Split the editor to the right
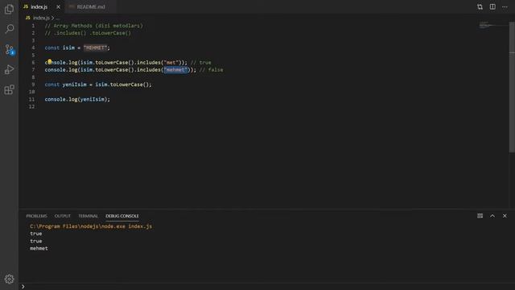Screen dimensions: 515x290 492,7
